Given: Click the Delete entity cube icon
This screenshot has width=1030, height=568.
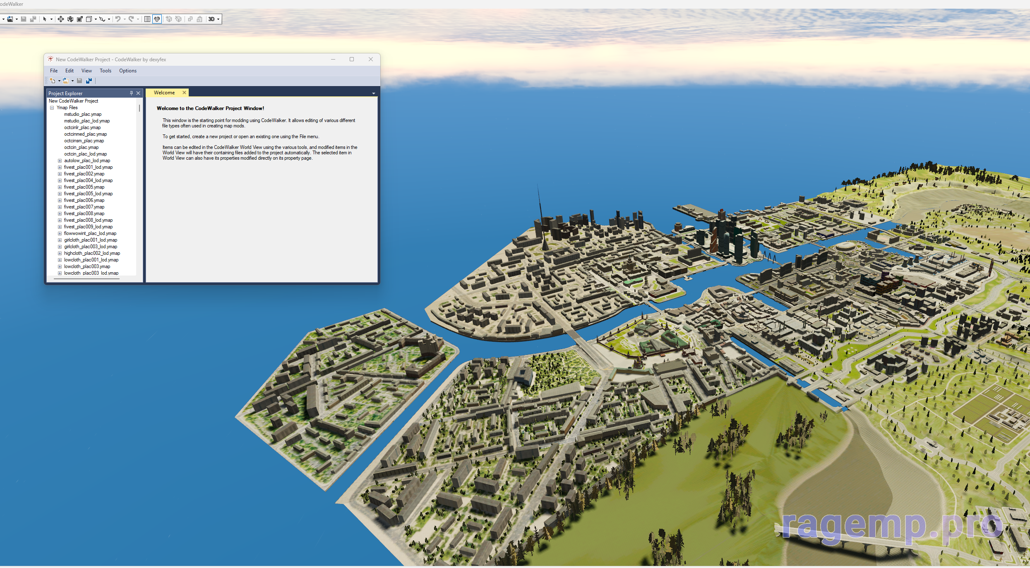Looking at the screenshot, I should point(178,19).
